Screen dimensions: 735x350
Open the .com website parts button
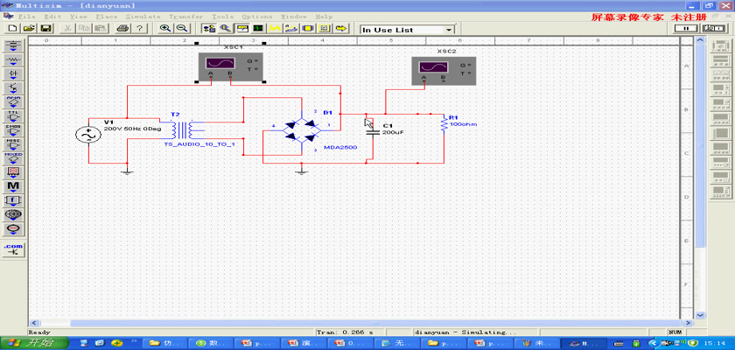pos(13,249)
